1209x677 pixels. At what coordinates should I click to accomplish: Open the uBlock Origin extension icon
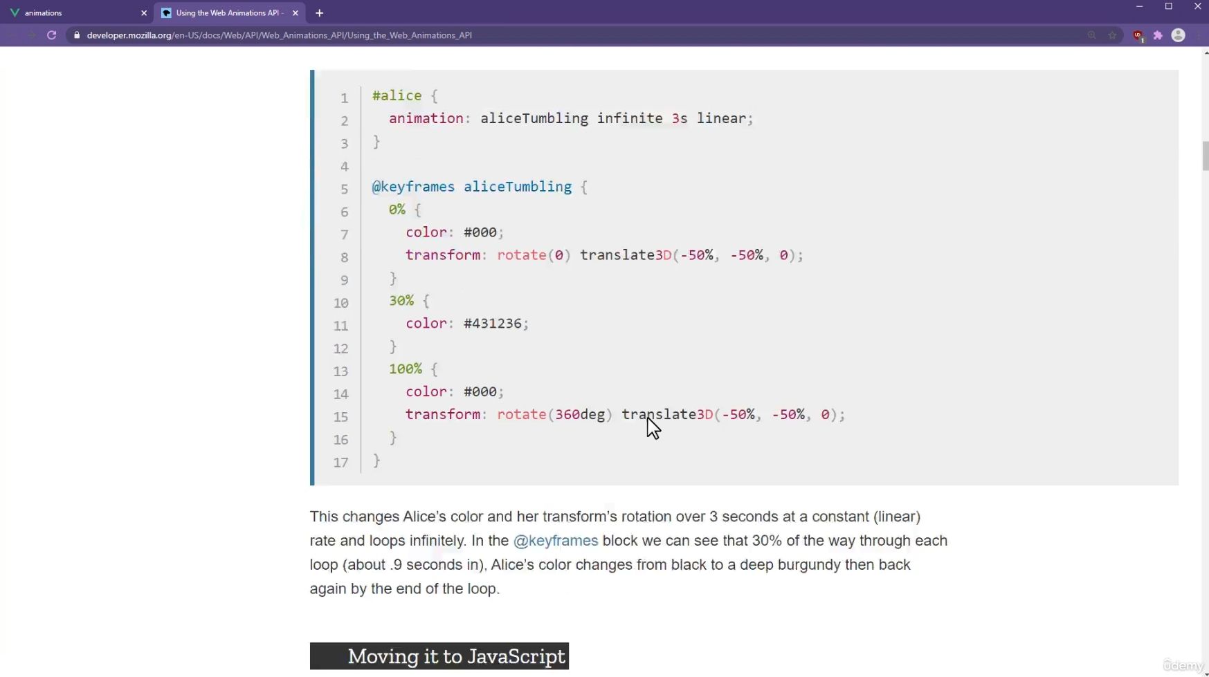[1138, 35]
